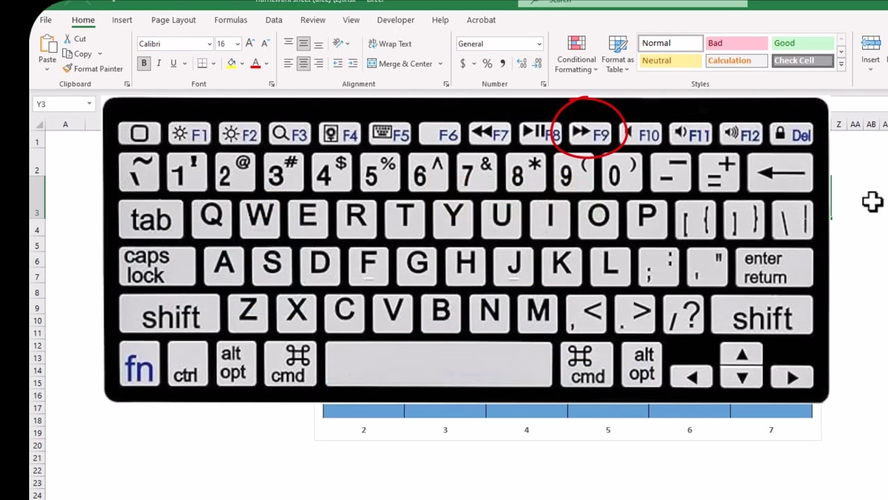Image resolution: width=888 pixels, height=500 pixels.
Task: Open Font settings dialog launcher
Action: pyautogui.click(x=271, y=84)
